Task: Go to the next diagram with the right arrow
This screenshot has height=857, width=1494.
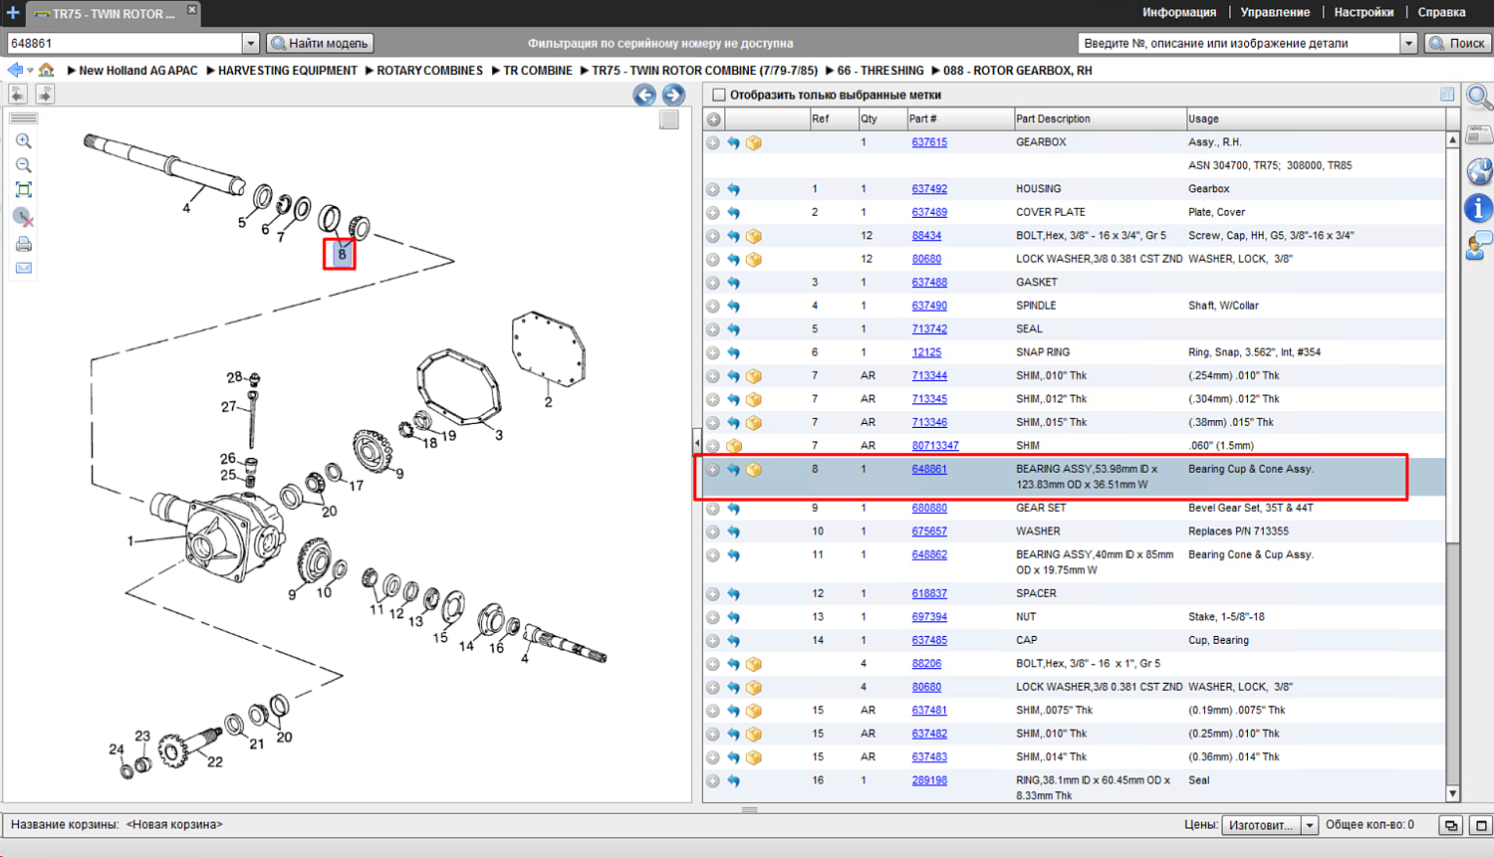Action: point(673,95)
